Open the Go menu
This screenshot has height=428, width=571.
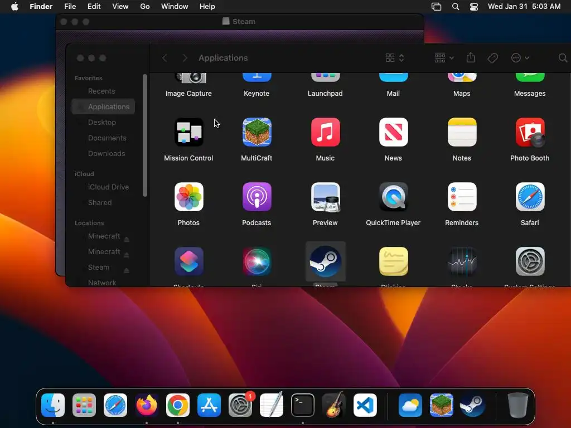tap(145, 7)
